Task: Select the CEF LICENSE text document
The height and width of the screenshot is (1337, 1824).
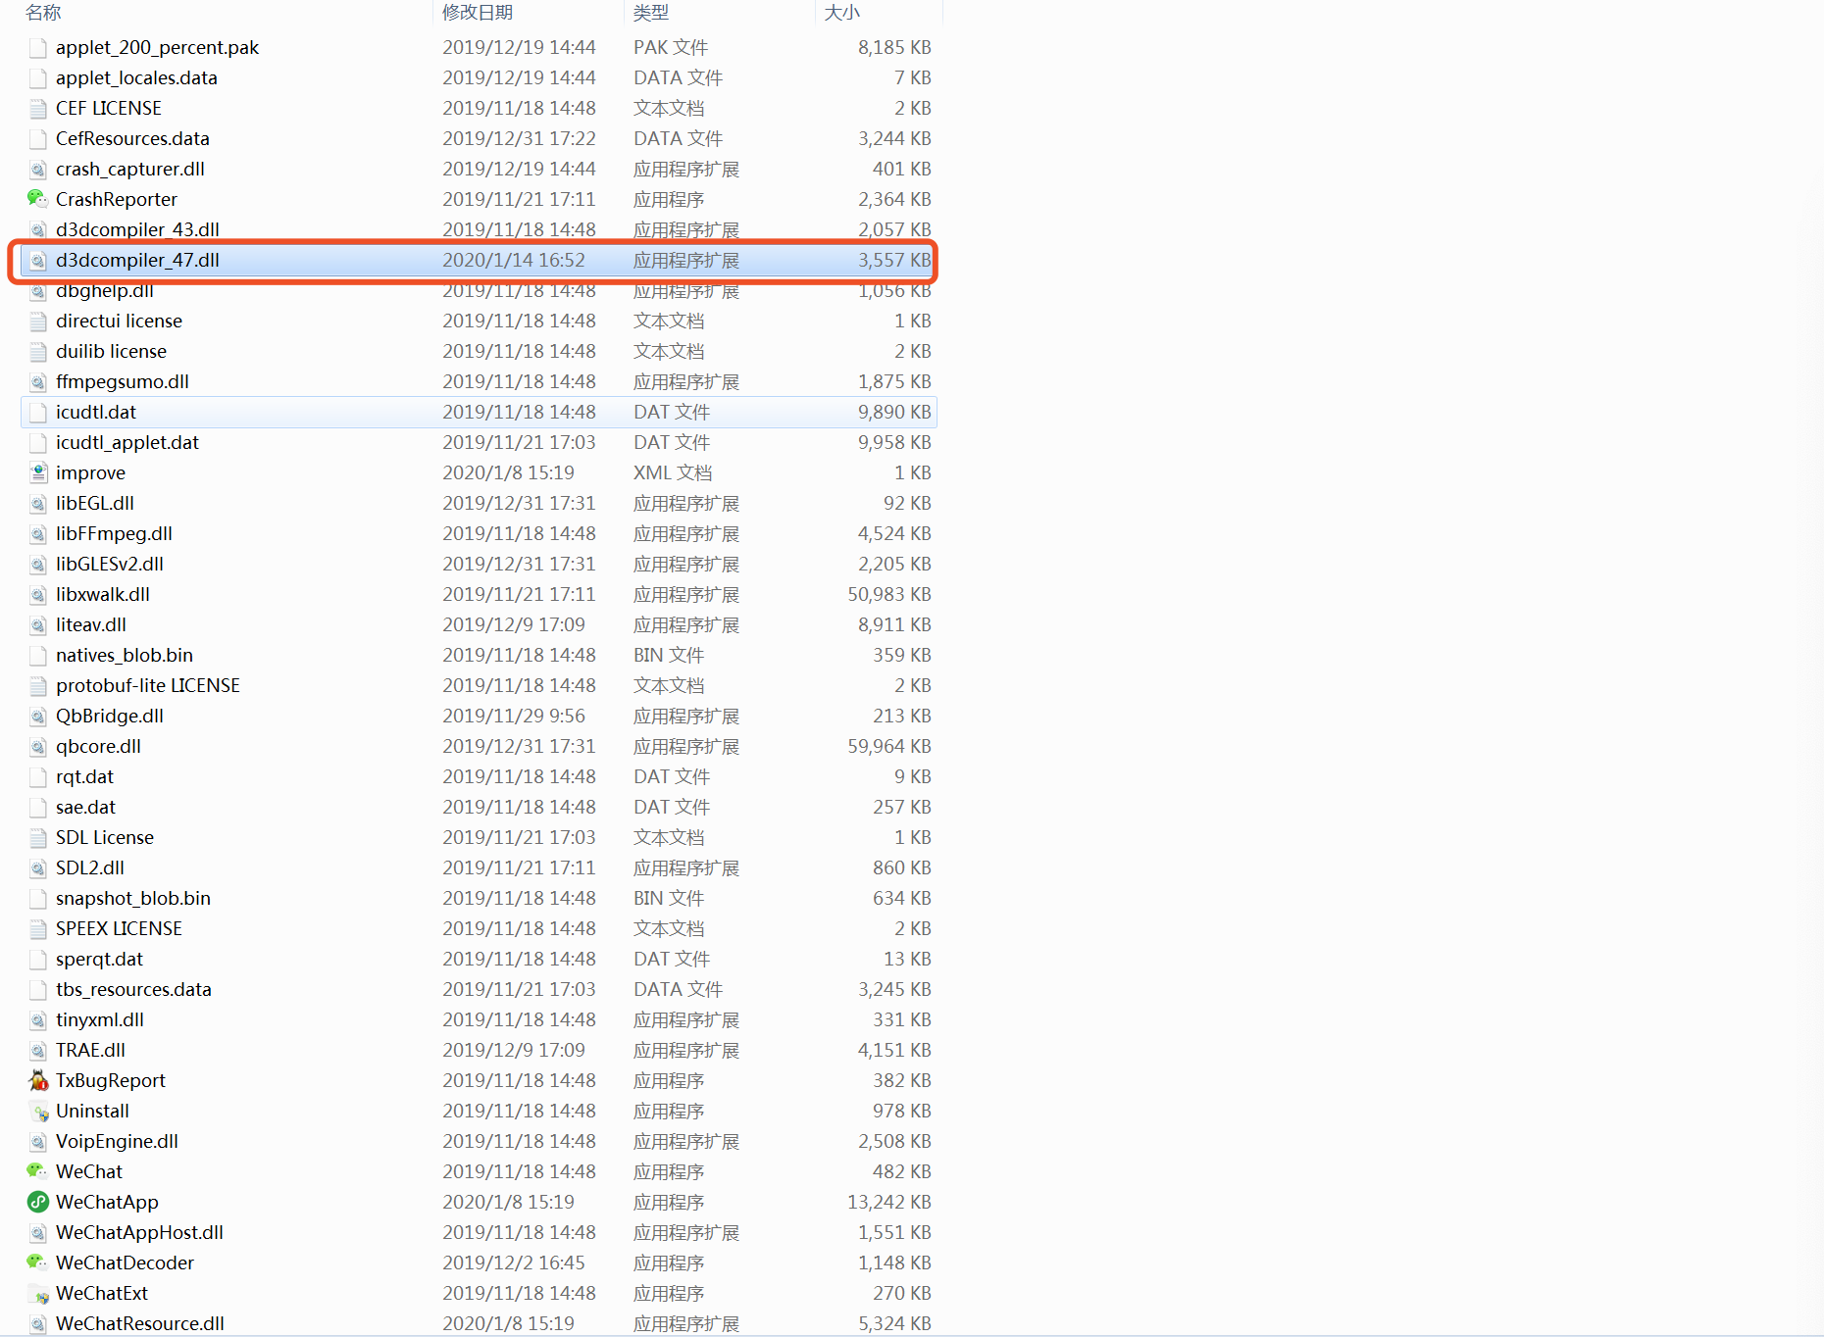Action: pyautogui.click(x=108, y=108)
